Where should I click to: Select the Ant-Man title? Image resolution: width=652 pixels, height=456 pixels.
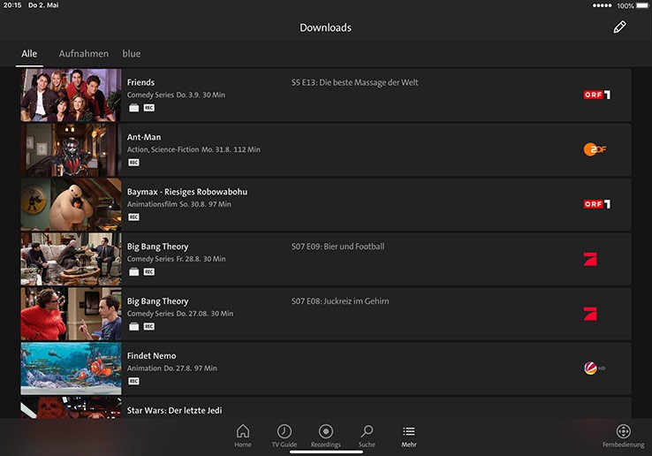(144, 137)
